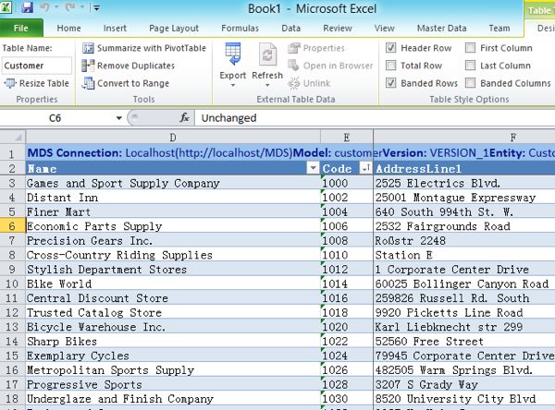Select cell Bike World
This screenshot has width=555, height=410.
[x=173, y=283]
